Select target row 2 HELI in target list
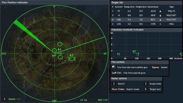Viewport: 183px width, 103px height. coord(146,24)
